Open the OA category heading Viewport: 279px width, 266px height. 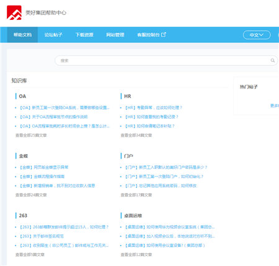(22, 97)
